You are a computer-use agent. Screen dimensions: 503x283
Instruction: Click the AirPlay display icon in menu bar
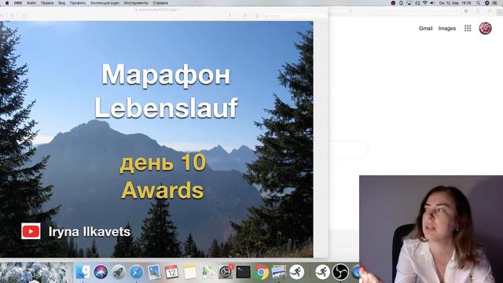pyautogui.click(x=409, y=3)
